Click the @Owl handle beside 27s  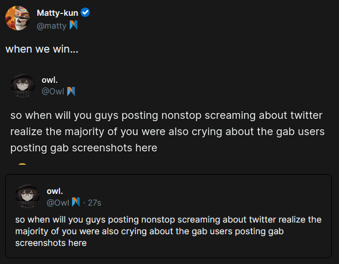(x=58, y=203)
